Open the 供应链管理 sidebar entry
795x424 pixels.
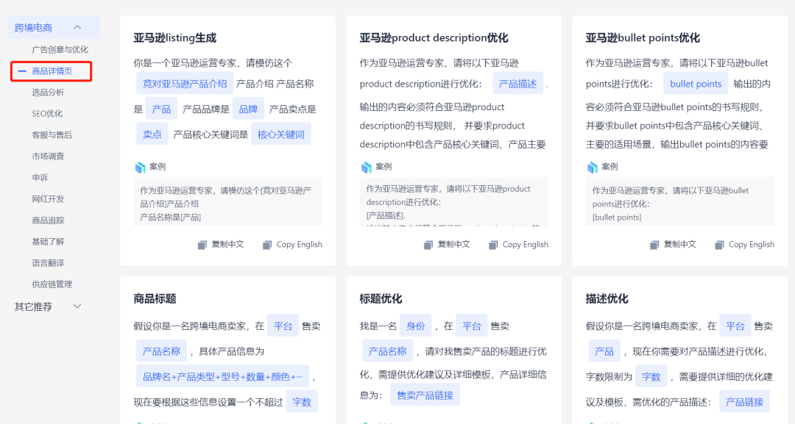pyautogui.click(x=53, y=284)
